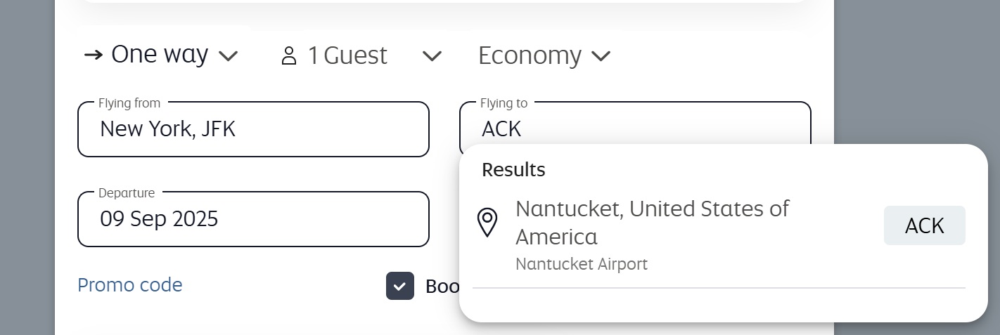1000x335 pixels.
Task: Click the Flying from field showing New York, JFK
Action: click(253, 129)
